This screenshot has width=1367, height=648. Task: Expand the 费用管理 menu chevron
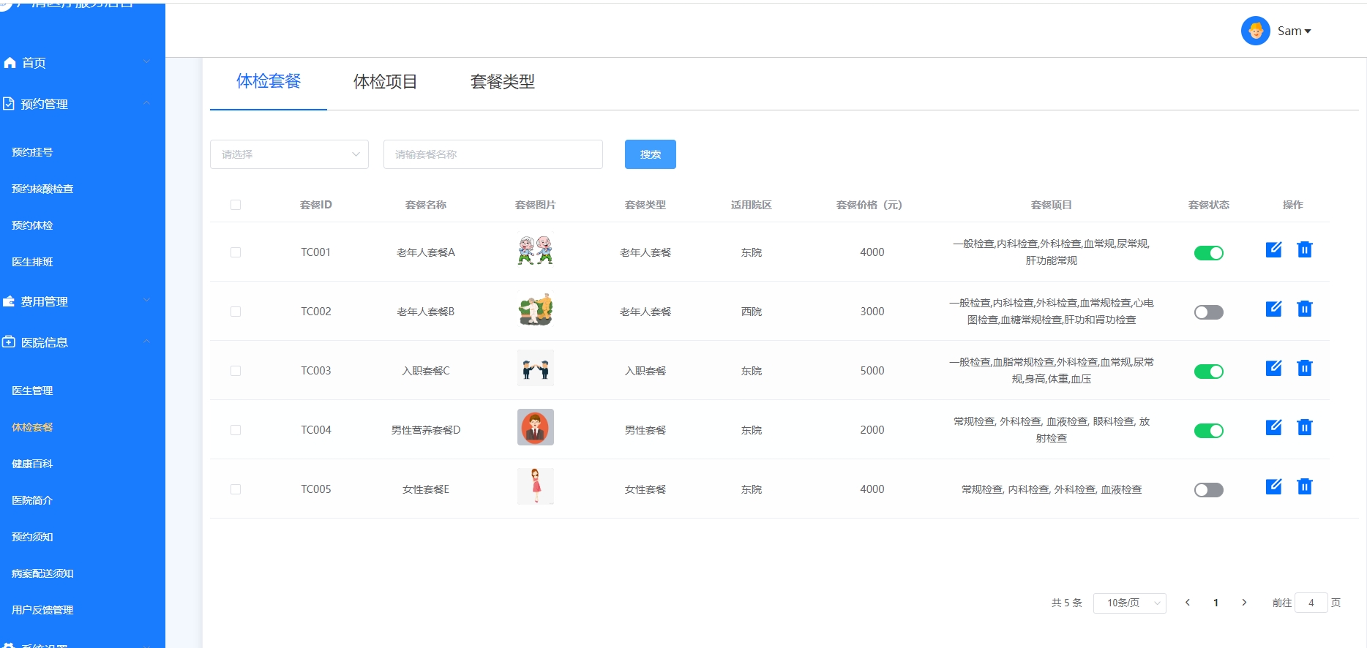(146, 301)
